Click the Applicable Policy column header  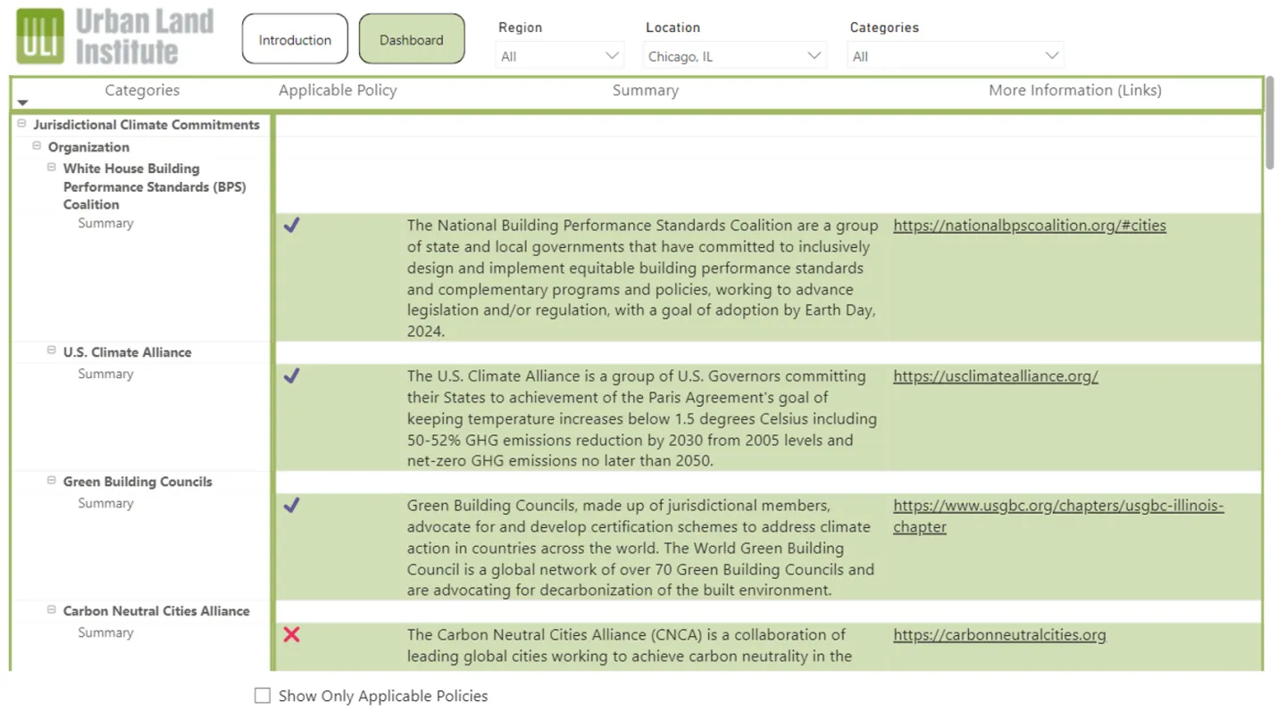coord(338,90)
